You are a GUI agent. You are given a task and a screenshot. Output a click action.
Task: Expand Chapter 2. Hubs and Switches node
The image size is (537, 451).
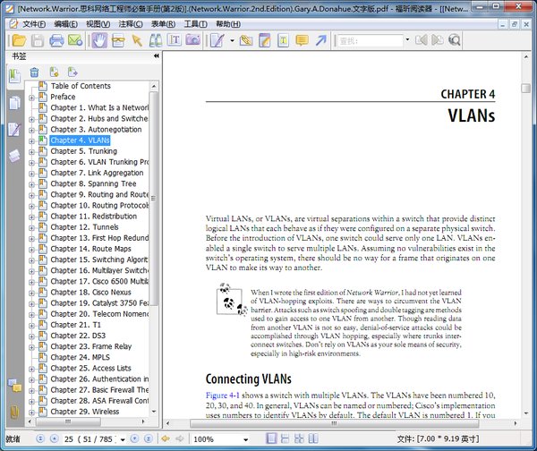tap(31, 120)
